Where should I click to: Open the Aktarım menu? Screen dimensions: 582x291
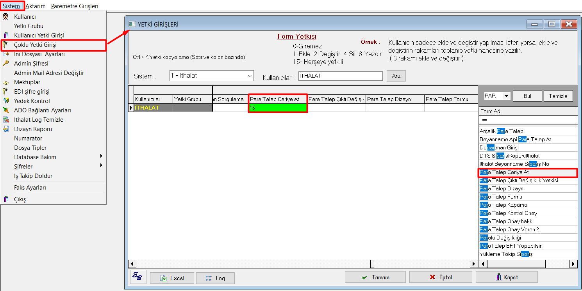point(36,6)
